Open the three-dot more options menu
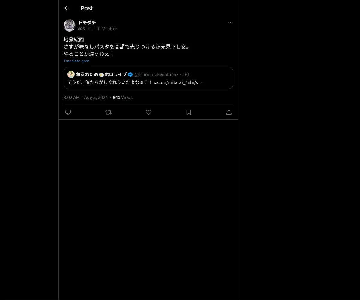 (230, 22)
